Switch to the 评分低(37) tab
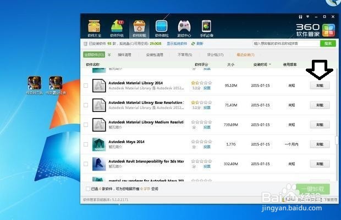This screenshot has height=220, width=341. click(x=215, y=55)
